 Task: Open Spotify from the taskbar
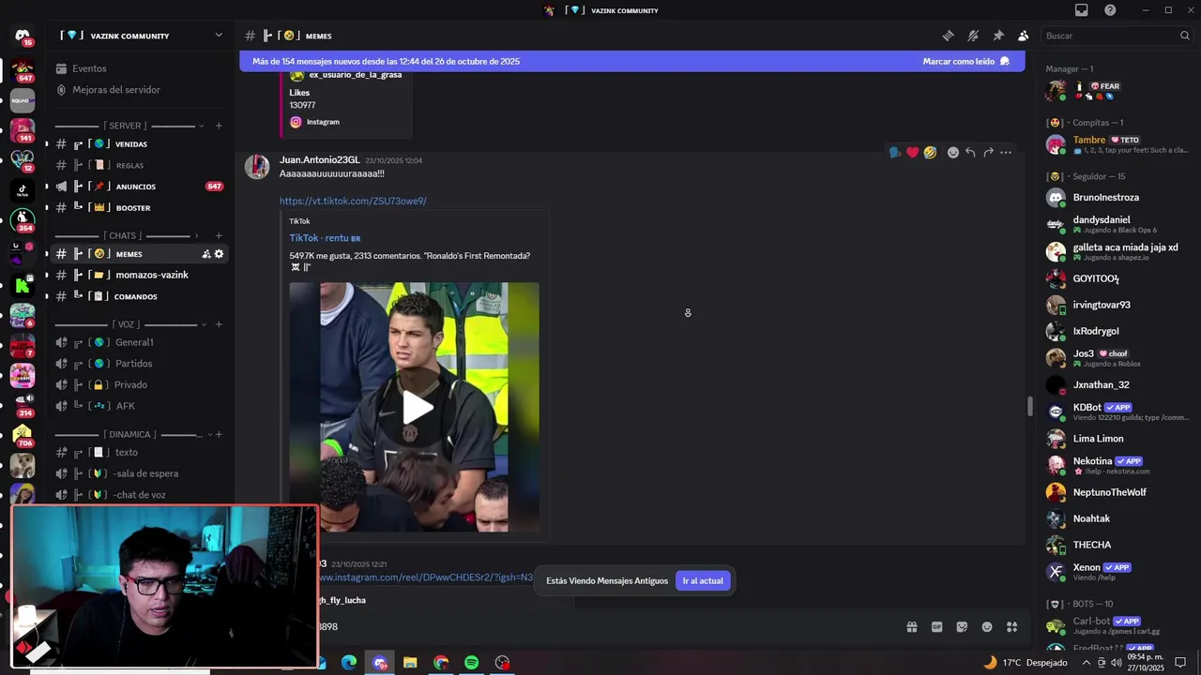[471, 663]
